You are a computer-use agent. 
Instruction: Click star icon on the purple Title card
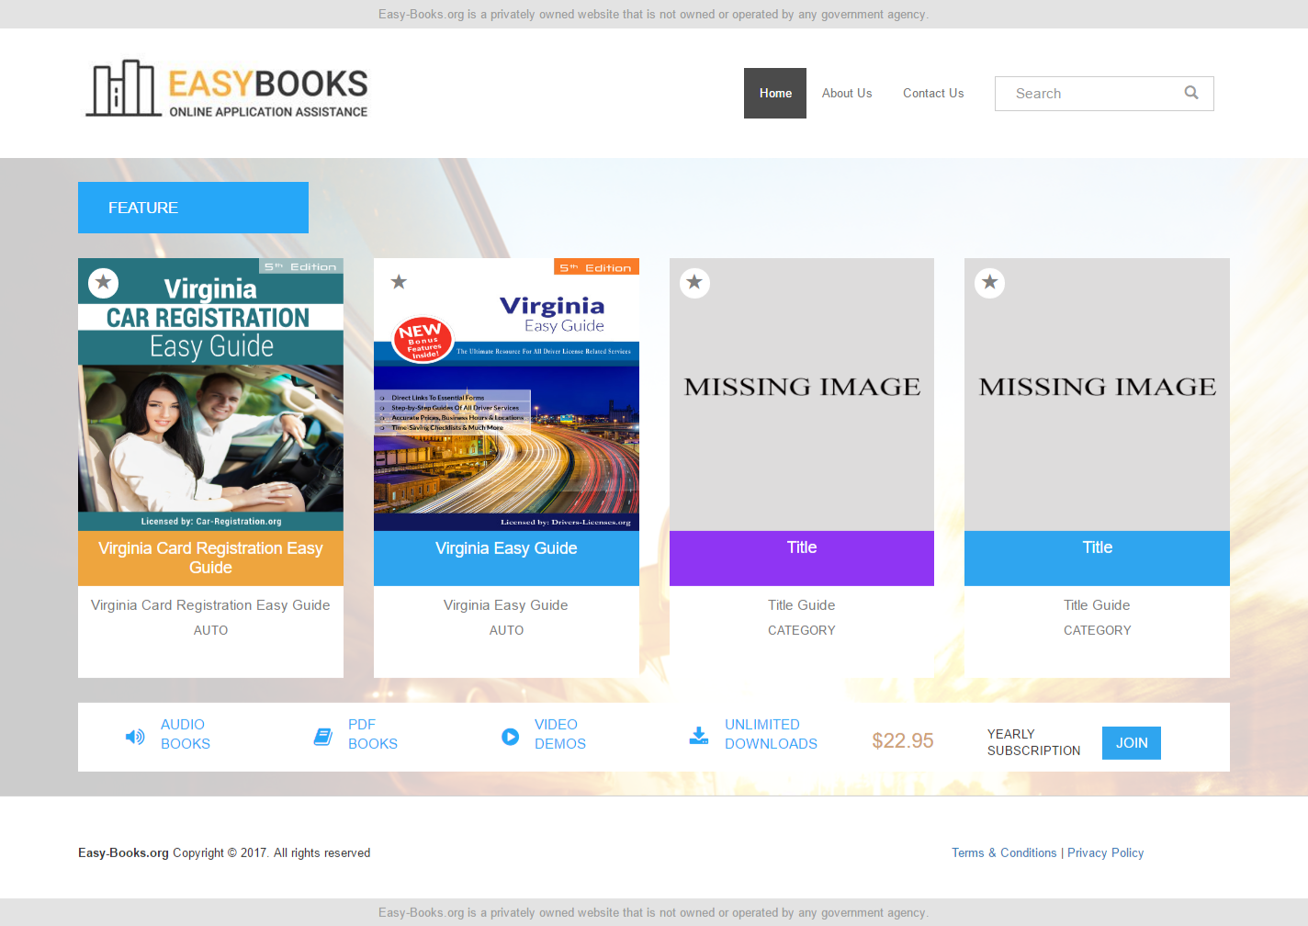[x=694, y=283]
